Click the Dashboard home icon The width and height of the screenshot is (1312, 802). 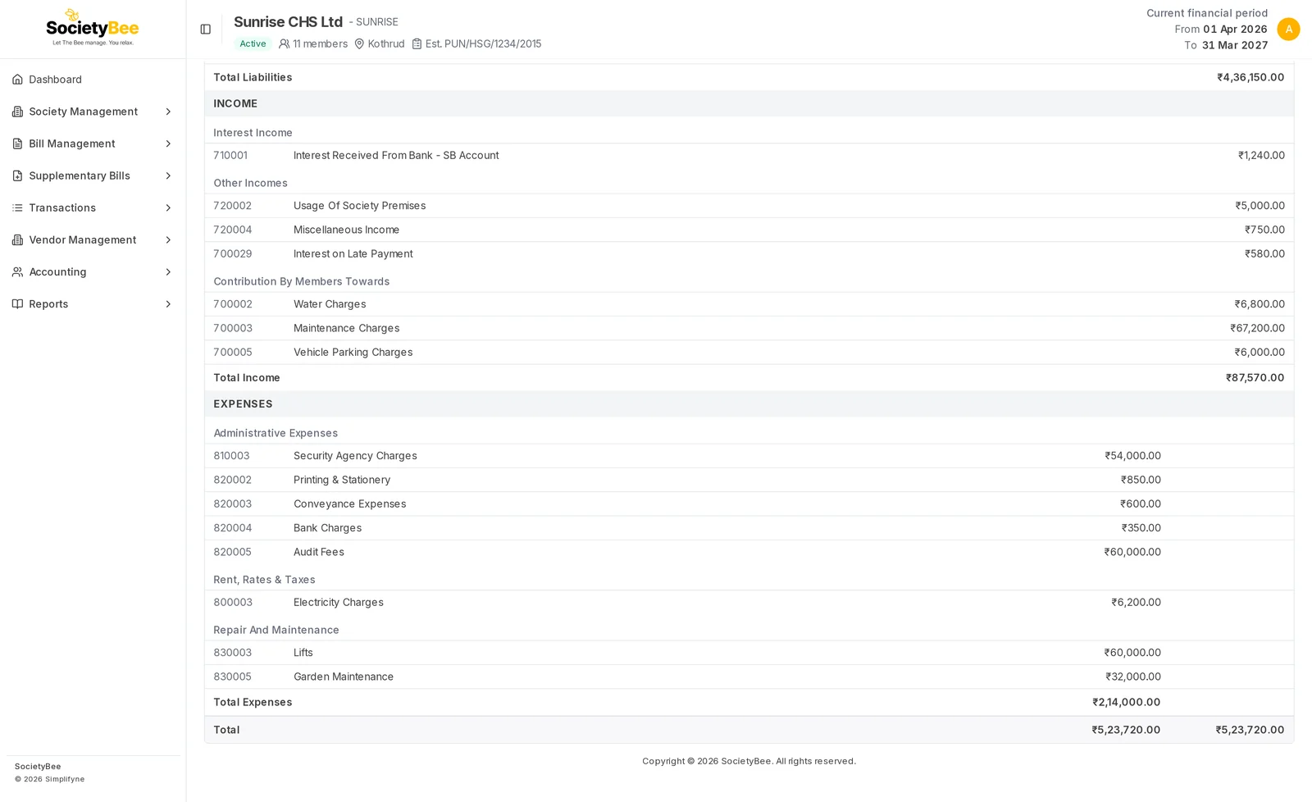[17, 80]
